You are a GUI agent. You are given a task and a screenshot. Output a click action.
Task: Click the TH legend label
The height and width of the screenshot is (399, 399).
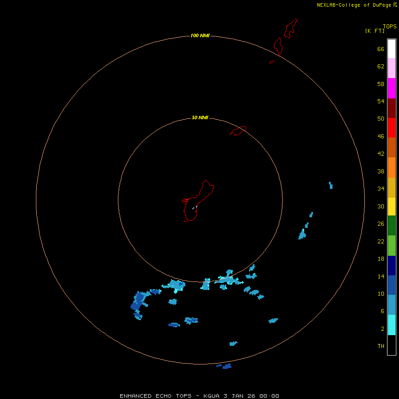pyautogui.click(x=381, y=346)
